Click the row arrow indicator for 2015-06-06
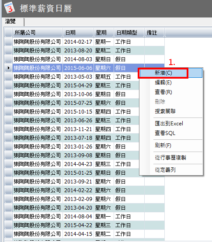The image size is (212, 242). click(8, 68)
